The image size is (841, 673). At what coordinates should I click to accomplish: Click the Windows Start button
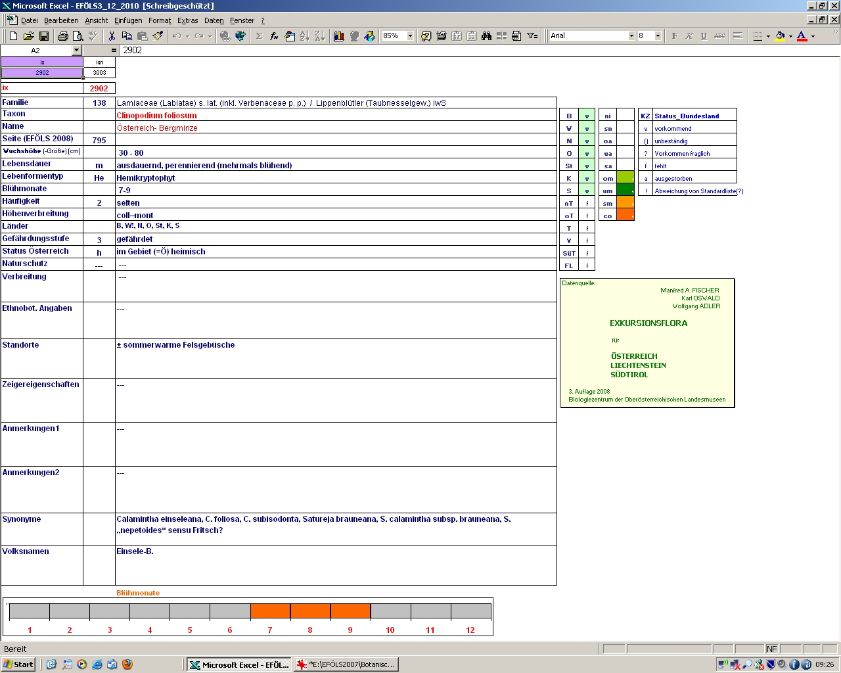18,664
